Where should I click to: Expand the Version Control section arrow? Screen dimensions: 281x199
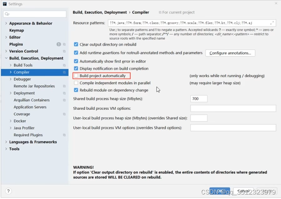click(6, 51)
